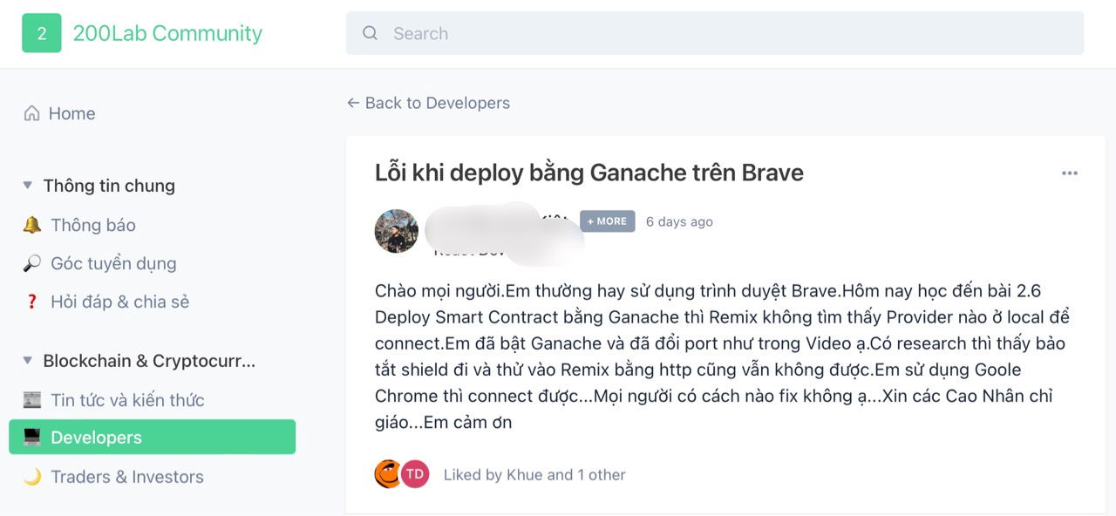Click the green 200Lab Community logo square
This screenshot has height=516, width=1116.
(41, 33)
